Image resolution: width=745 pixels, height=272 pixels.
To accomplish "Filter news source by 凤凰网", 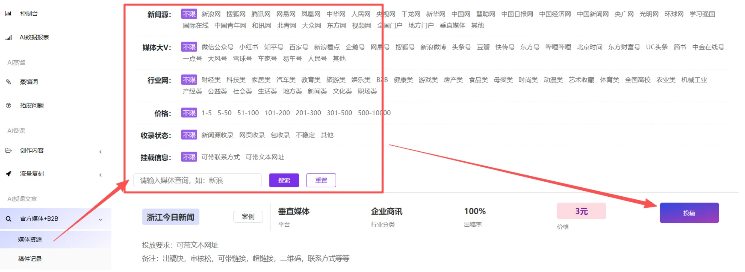I will point(311,14).
